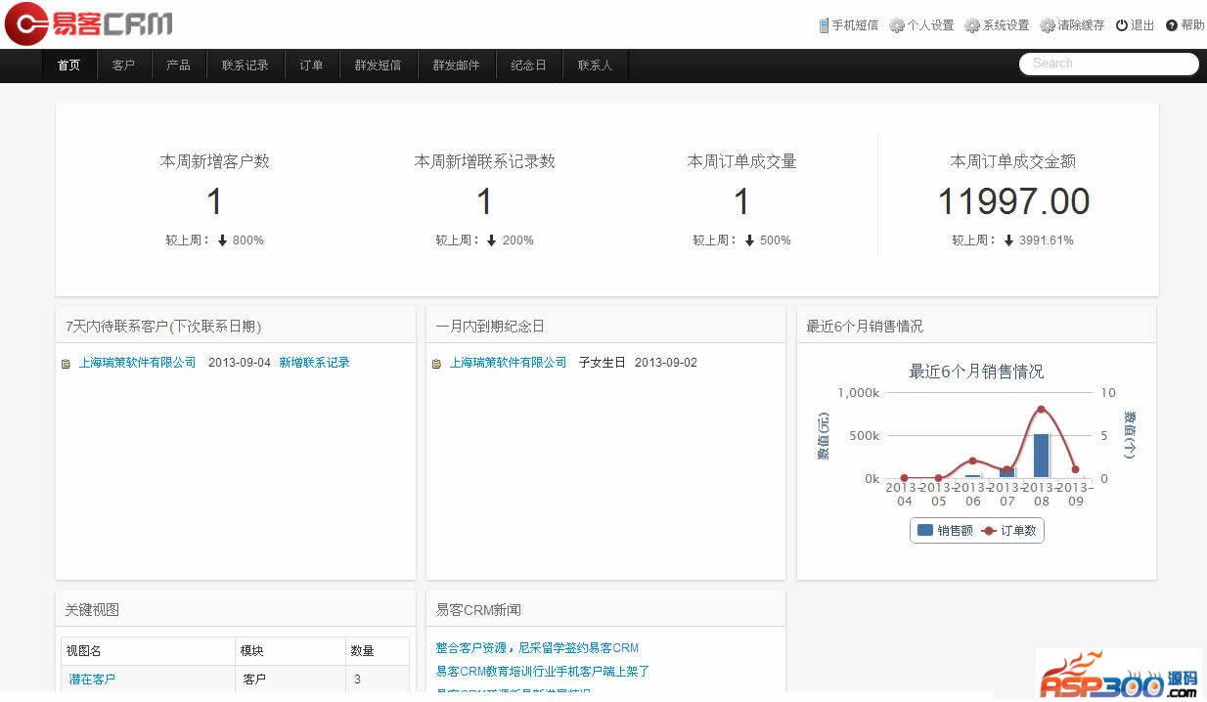Open 上海瑞策软件有限公司 link in anniversary panel
The width and height of the screenshot is (1207, 702).
coord(508,363)
